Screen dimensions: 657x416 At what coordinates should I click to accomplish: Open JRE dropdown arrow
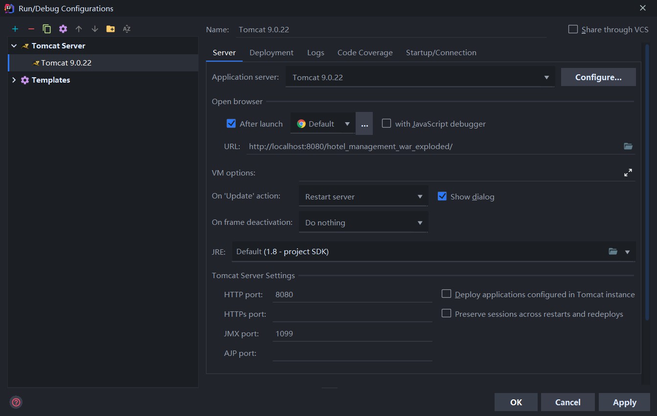click(x=628, y=252)
